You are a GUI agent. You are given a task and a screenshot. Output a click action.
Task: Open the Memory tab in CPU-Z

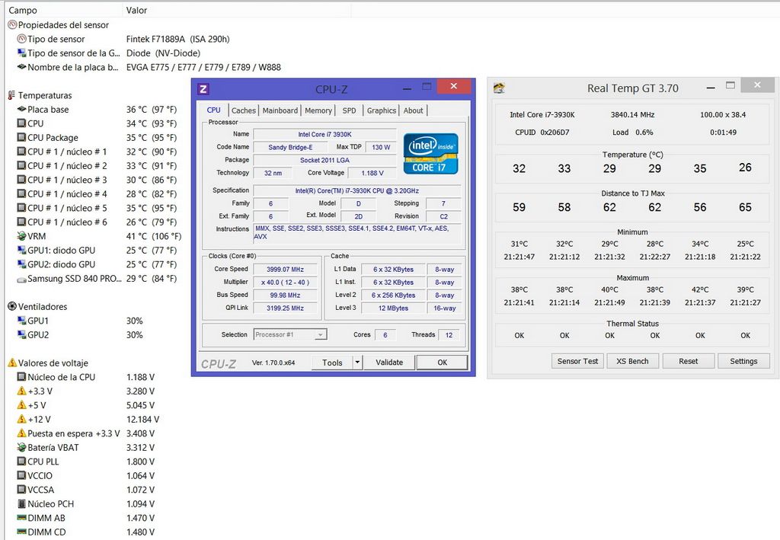318,110
